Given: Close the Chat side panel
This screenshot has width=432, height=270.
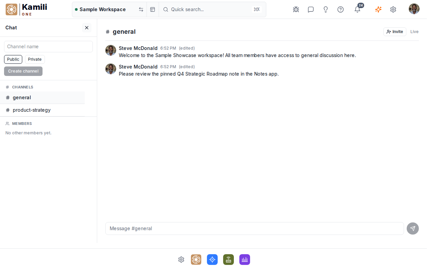Looking at the screenshot, I should [87, 28].
